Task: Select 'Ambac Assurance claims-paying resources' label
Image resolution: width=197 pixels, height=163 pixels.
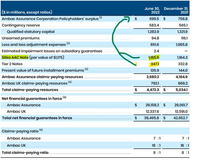Action: point(42,77)
